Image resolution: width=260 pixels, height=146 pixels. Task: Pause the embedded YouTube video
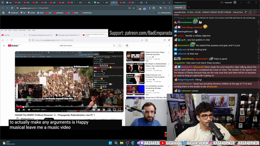[x=19, y=109]
